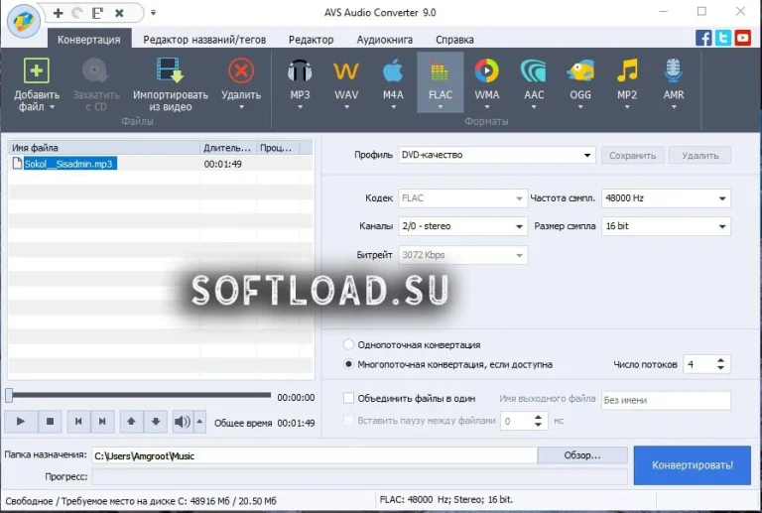The width and height of the screenshot is (762, 513).
Task: Select the AMR microphone format icon
Action: tap(674, 70)
